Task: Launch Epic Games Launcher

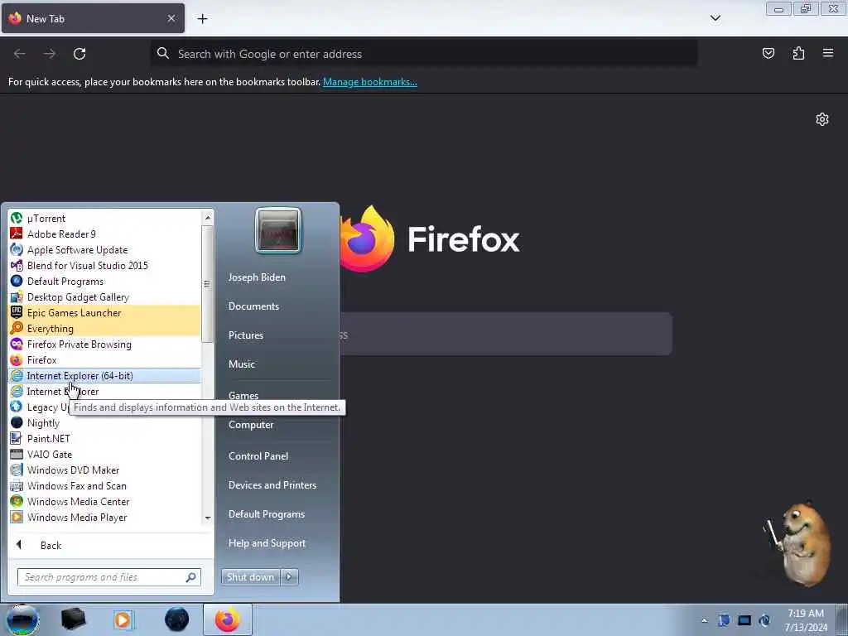Action: click(104, 312)
